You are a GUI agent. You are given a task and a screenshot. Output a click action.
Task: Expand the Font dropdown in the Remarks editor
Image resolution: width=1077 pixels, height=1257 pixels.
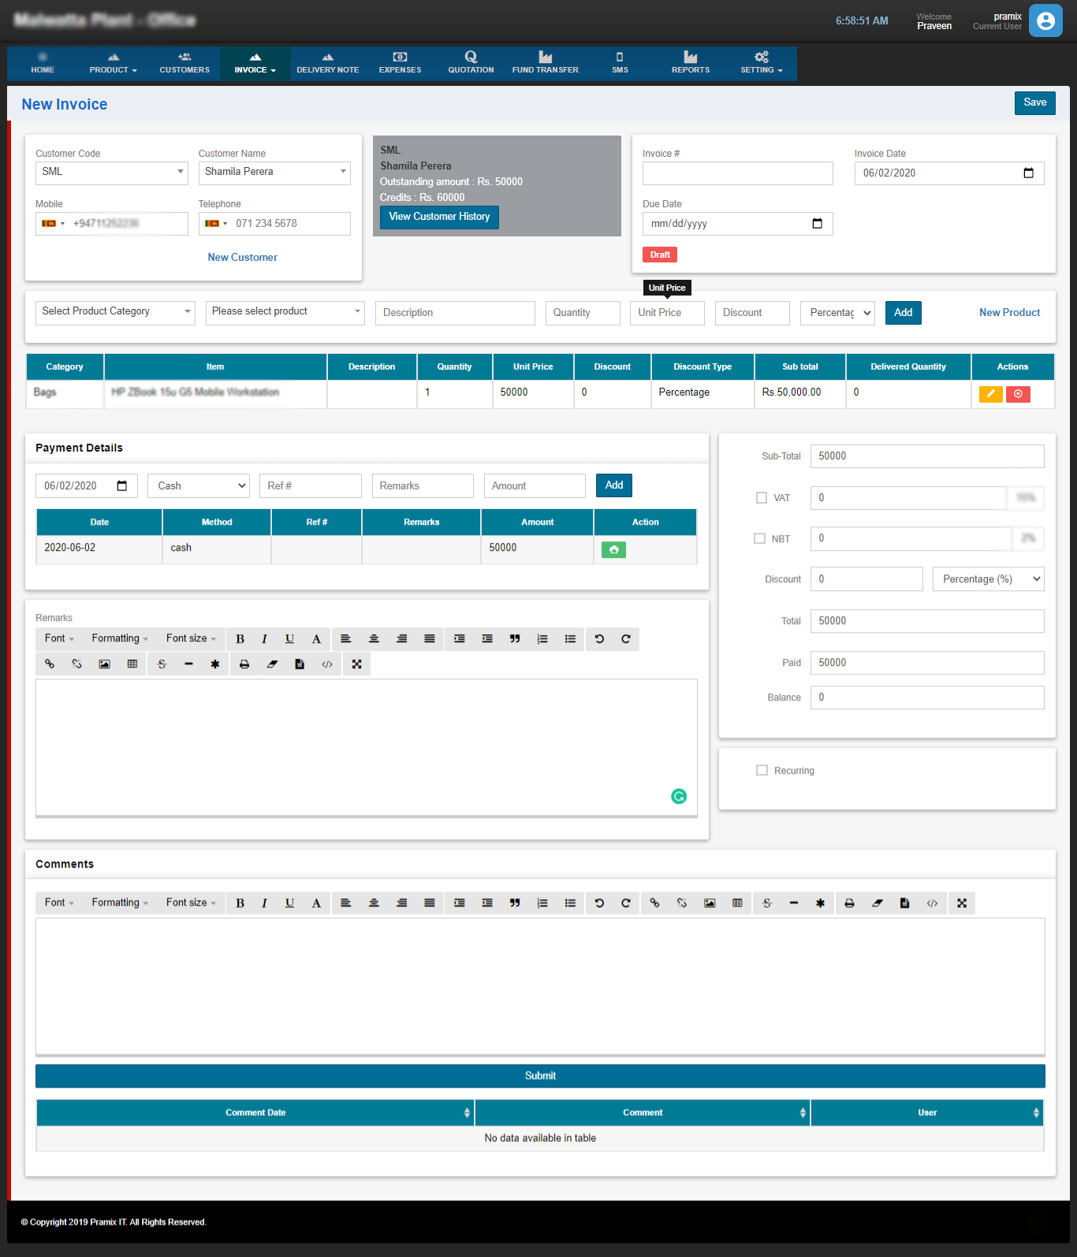(x=59, y=639)
